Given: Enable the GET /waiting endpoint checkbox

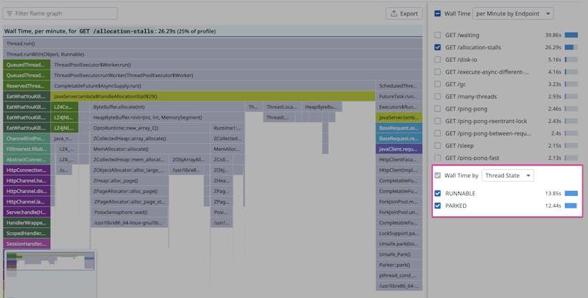Looking at the screenshot, I should click(x=437, y=35).
